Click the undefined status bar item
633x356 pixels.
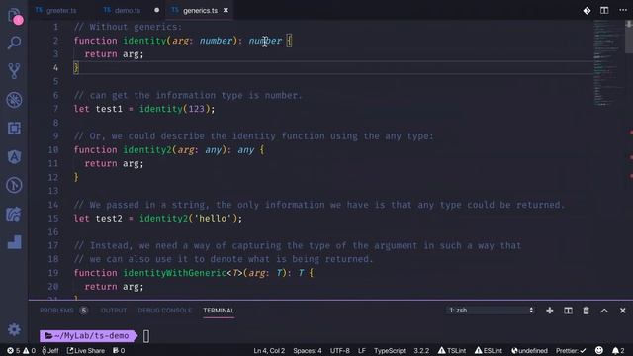(x=529, y=350)
